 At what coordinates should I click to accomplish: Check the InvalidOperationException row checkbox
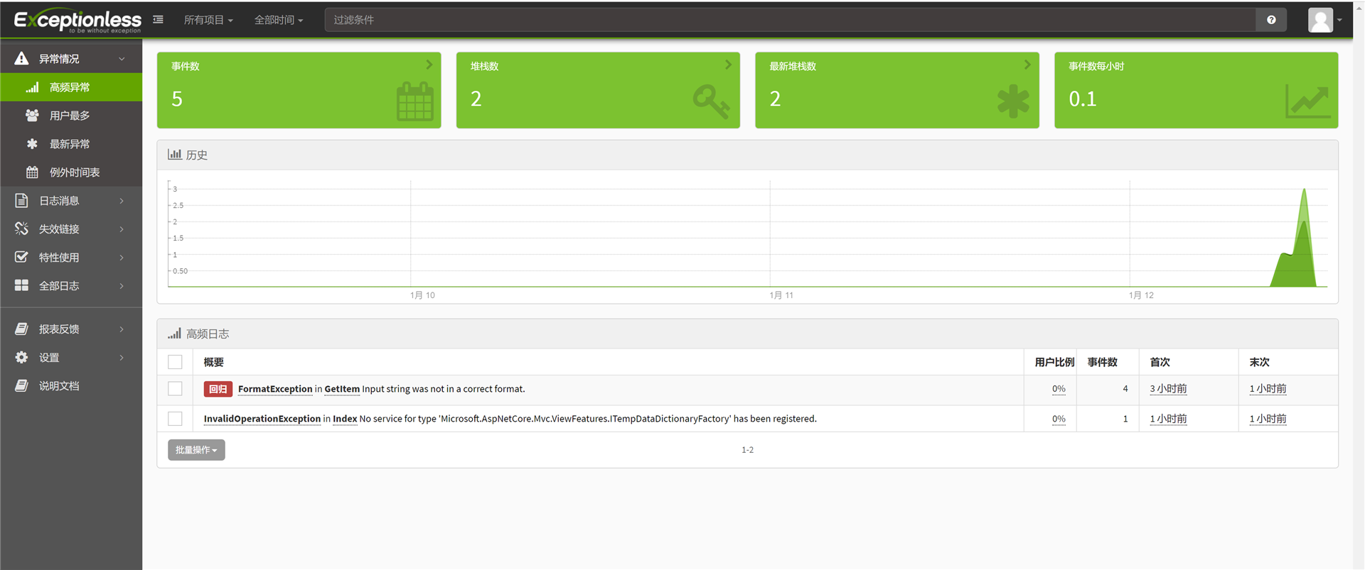pyautogui.click(x=175, y=419)
